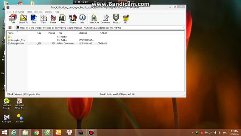The height and width of the screenshot is (136, 241).
Task: Switch to WinRAR taskbar icon
Action: 80,133
